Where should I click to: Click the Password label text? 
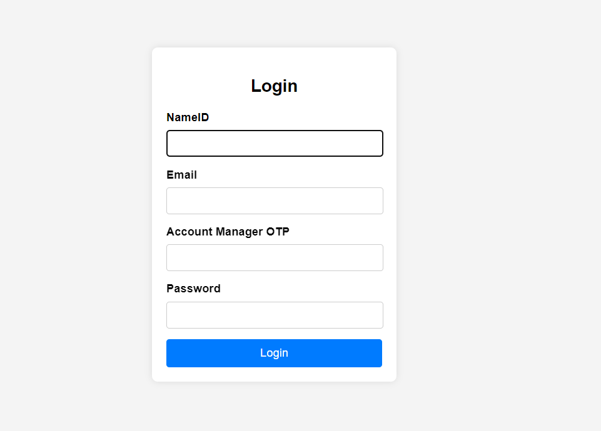pyautogui.click(x=193, y=289)
